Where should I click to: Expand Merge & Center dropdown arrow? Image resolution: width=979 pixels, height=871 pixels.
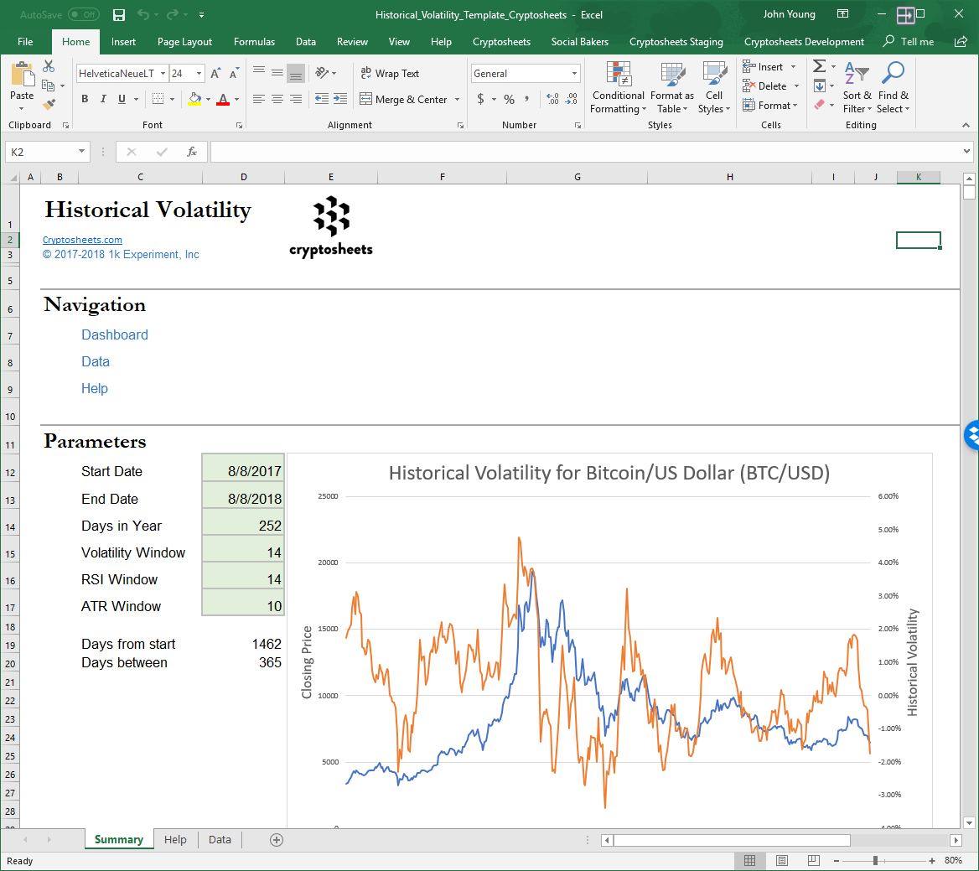(x=457, y=99)
